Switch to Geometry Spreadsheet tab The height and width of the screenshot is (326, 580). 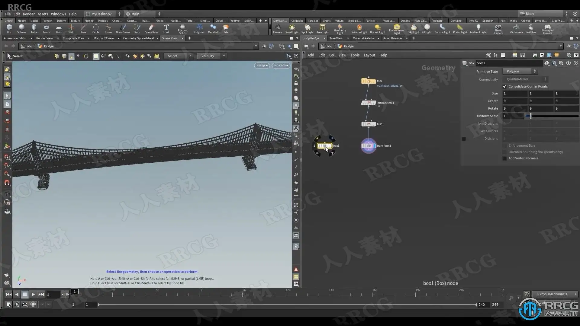click(x=138, y=38)
